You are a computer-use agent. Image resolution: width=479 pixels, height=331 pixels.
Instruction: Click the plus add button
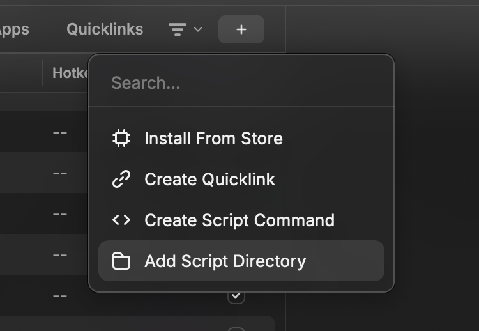coord(241,29)
